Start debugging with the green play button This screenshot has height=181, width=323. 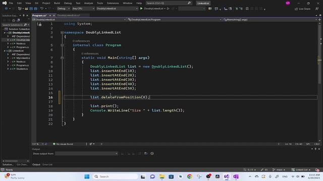pos(141,9)
